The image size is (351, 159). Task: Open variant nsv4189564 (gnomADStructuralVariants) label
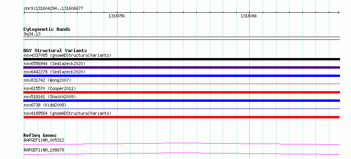67,113
